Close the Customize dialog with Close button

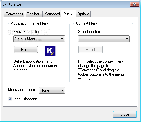coord(125,114)
